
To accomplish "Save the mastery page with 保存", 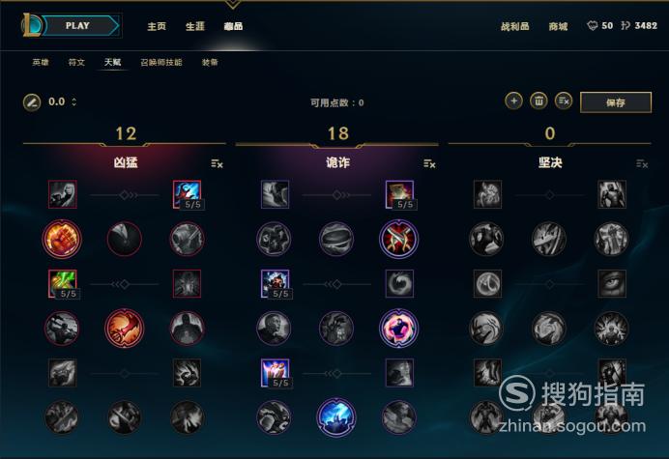I will (616, 102).
